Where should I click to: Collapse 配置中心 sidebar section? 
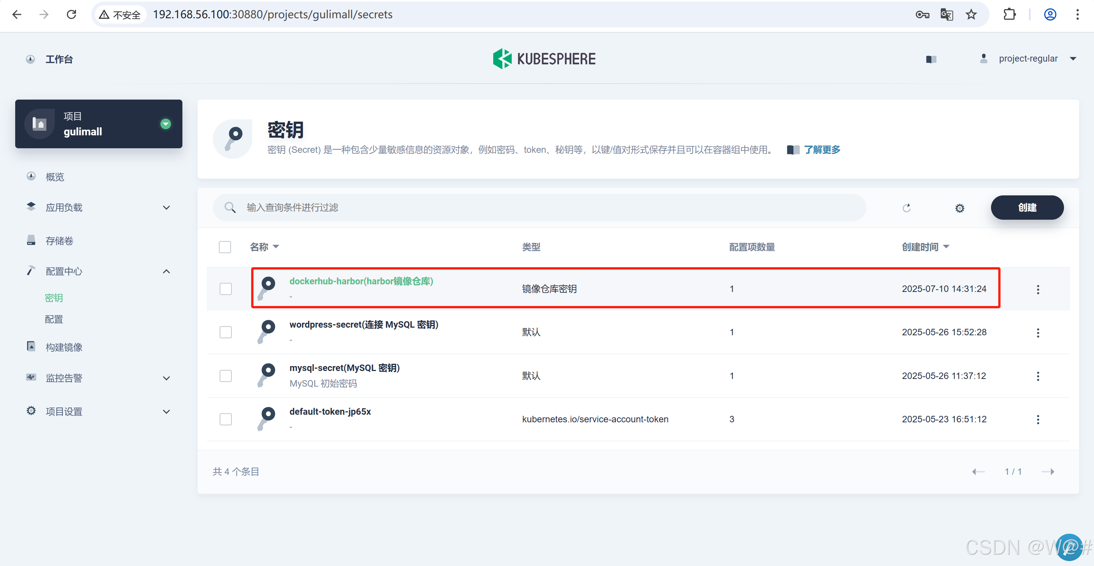coord(166,271)
